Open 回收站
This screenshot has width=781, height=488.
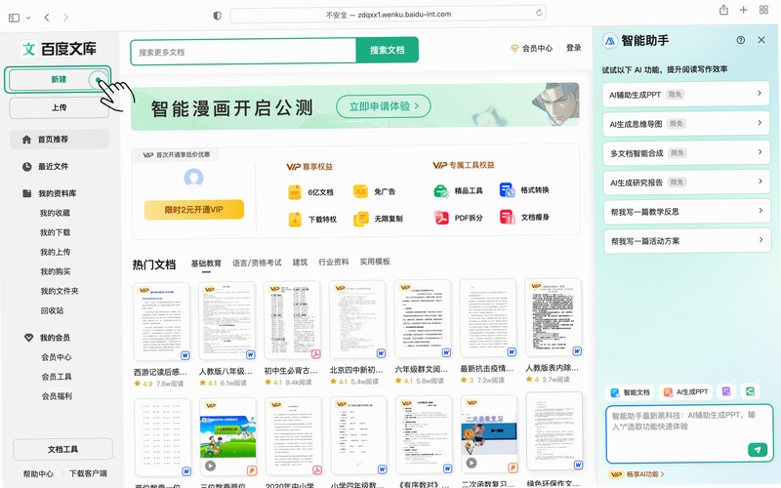[52, 310]
